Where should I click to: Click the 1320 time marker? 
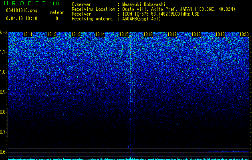244,34
